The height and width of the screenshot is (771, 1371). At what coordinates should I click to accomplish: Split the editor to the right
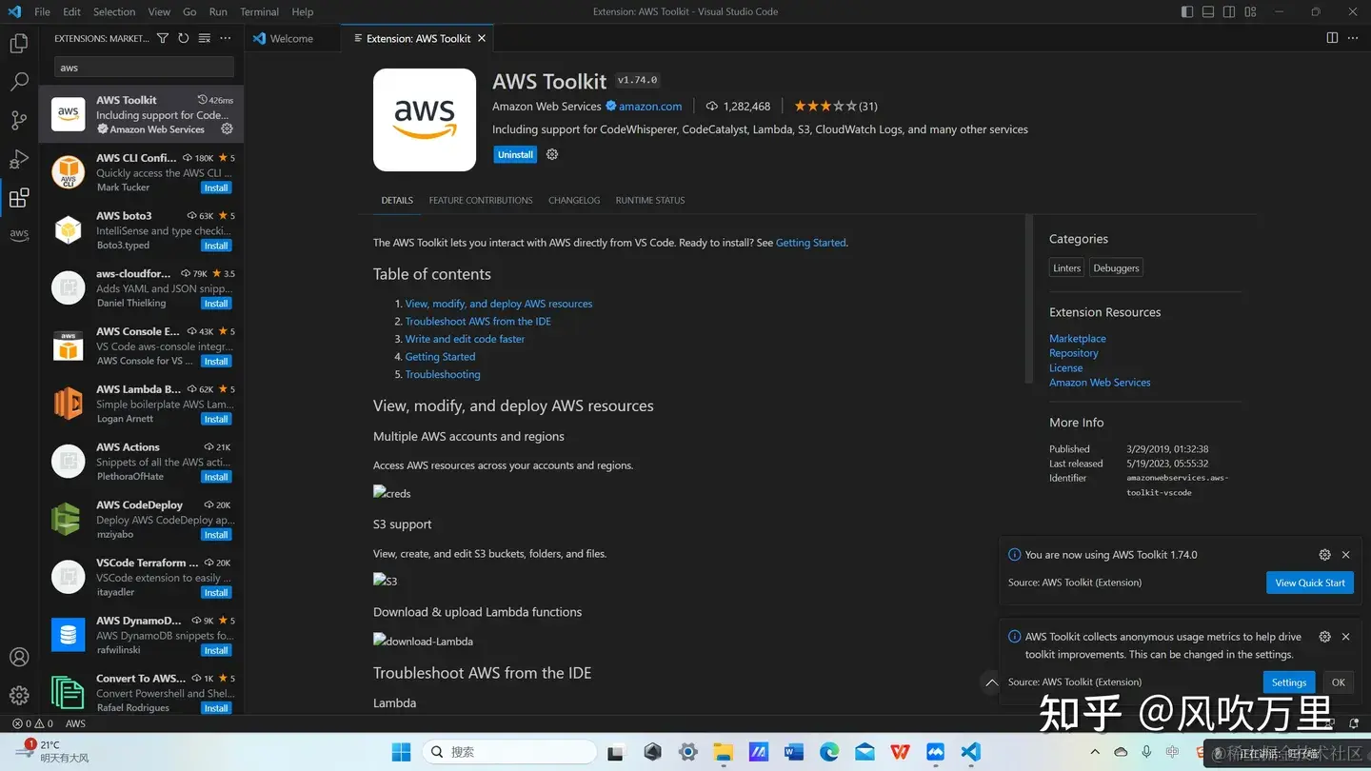pyautogui.click(x=1332, y=38)
